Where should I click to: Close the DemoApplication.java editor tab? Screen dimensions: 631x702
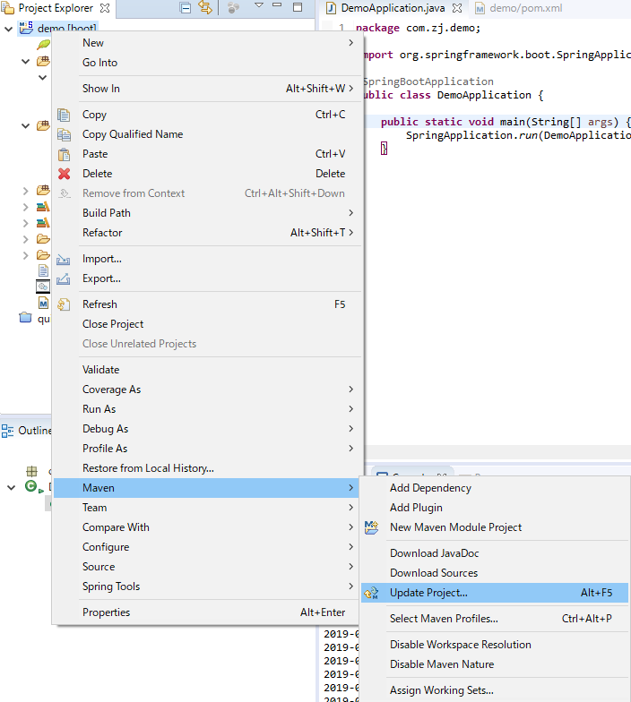[457, 8]
